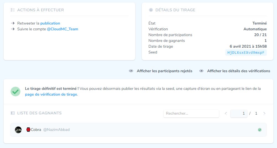Screen dimensions: 277x148
Task: Click the ACTIONS À EFFECTUER heading
Action: [x=41, y=10]
